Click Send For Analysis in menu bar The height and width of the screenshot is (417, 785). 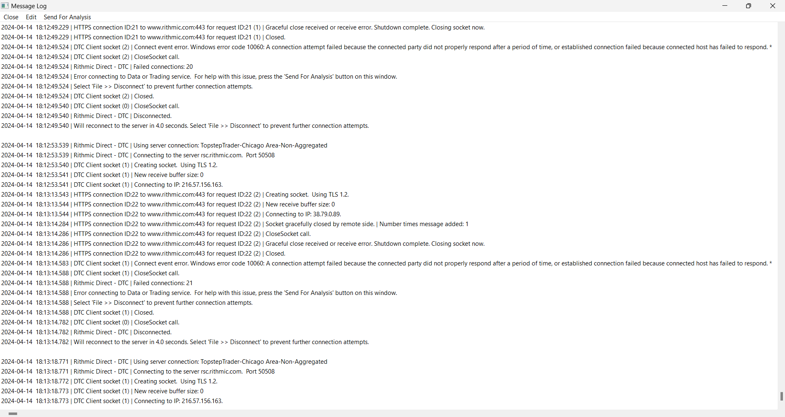67,17
